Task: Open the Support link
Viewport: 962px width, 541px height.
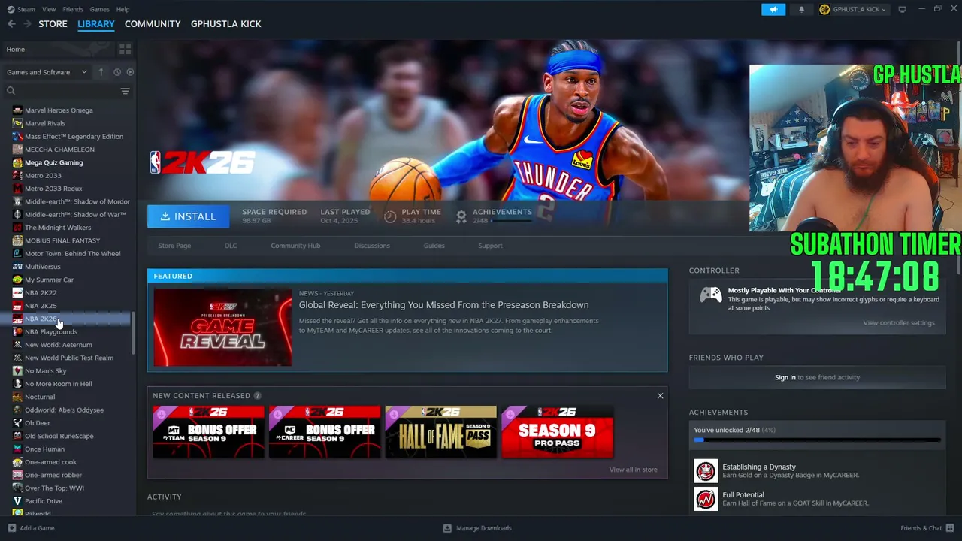Action: coord(490,246)
